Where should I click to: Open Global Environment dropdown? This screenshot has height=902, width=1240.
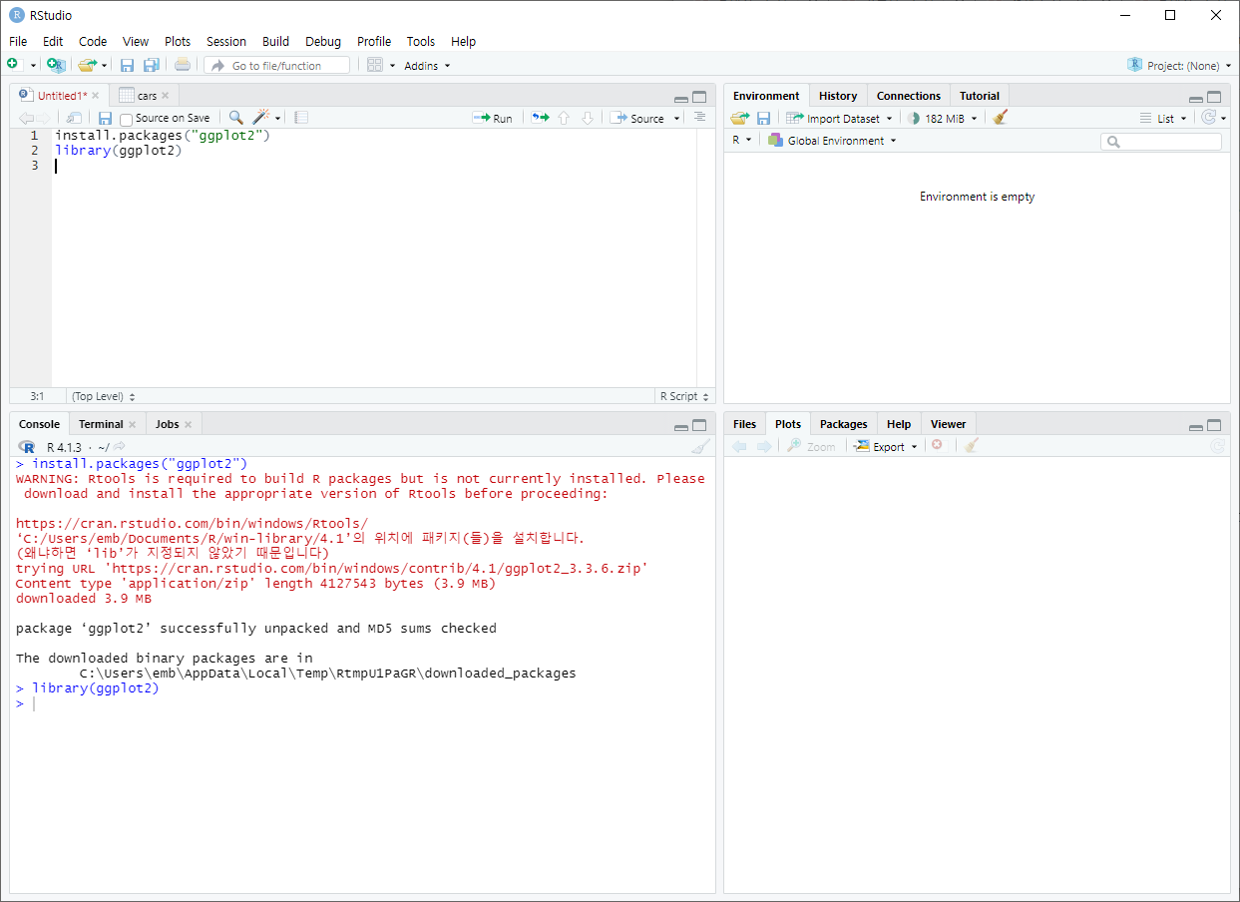tap(832, 141)
